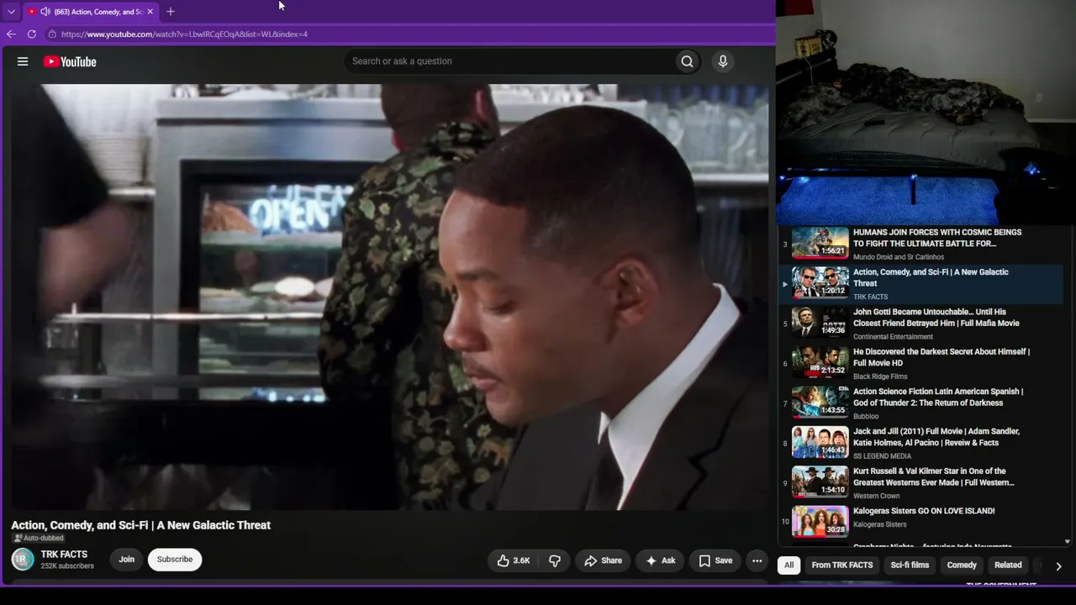
Task: Open a new browser tab
Action: (x=171, y=12)
